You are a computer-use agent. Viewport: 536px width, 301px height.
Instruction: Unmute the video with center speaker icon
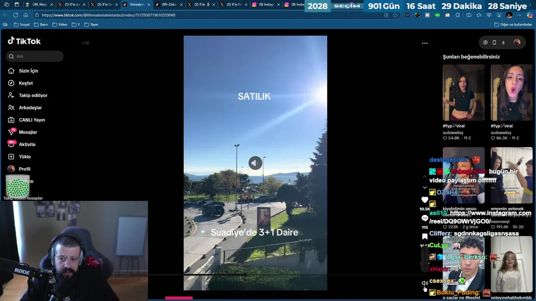255,163
